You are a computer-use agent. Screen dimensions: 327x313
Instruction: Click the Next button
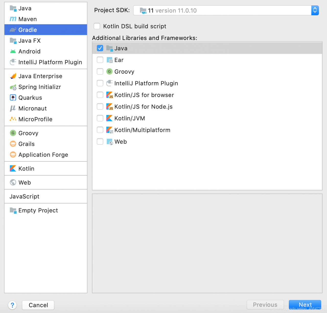point(305,305)
